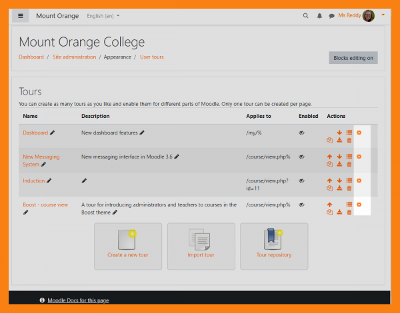Open User tours breadcrumb link
Screen dimensions: 400x313
151,57
